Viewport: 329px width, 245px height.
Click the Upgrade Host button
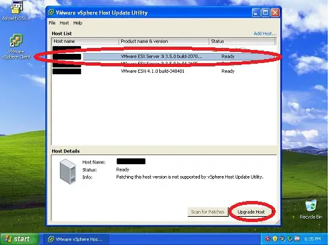click(x=251, y=212)
